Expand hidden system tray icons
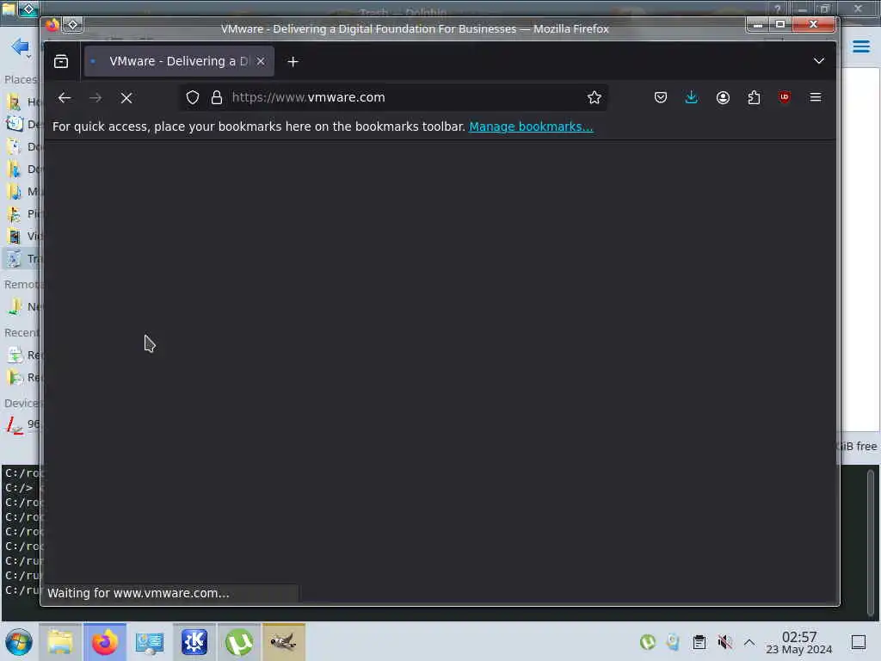This screenshot has height=661, width=881. (749, 642)
